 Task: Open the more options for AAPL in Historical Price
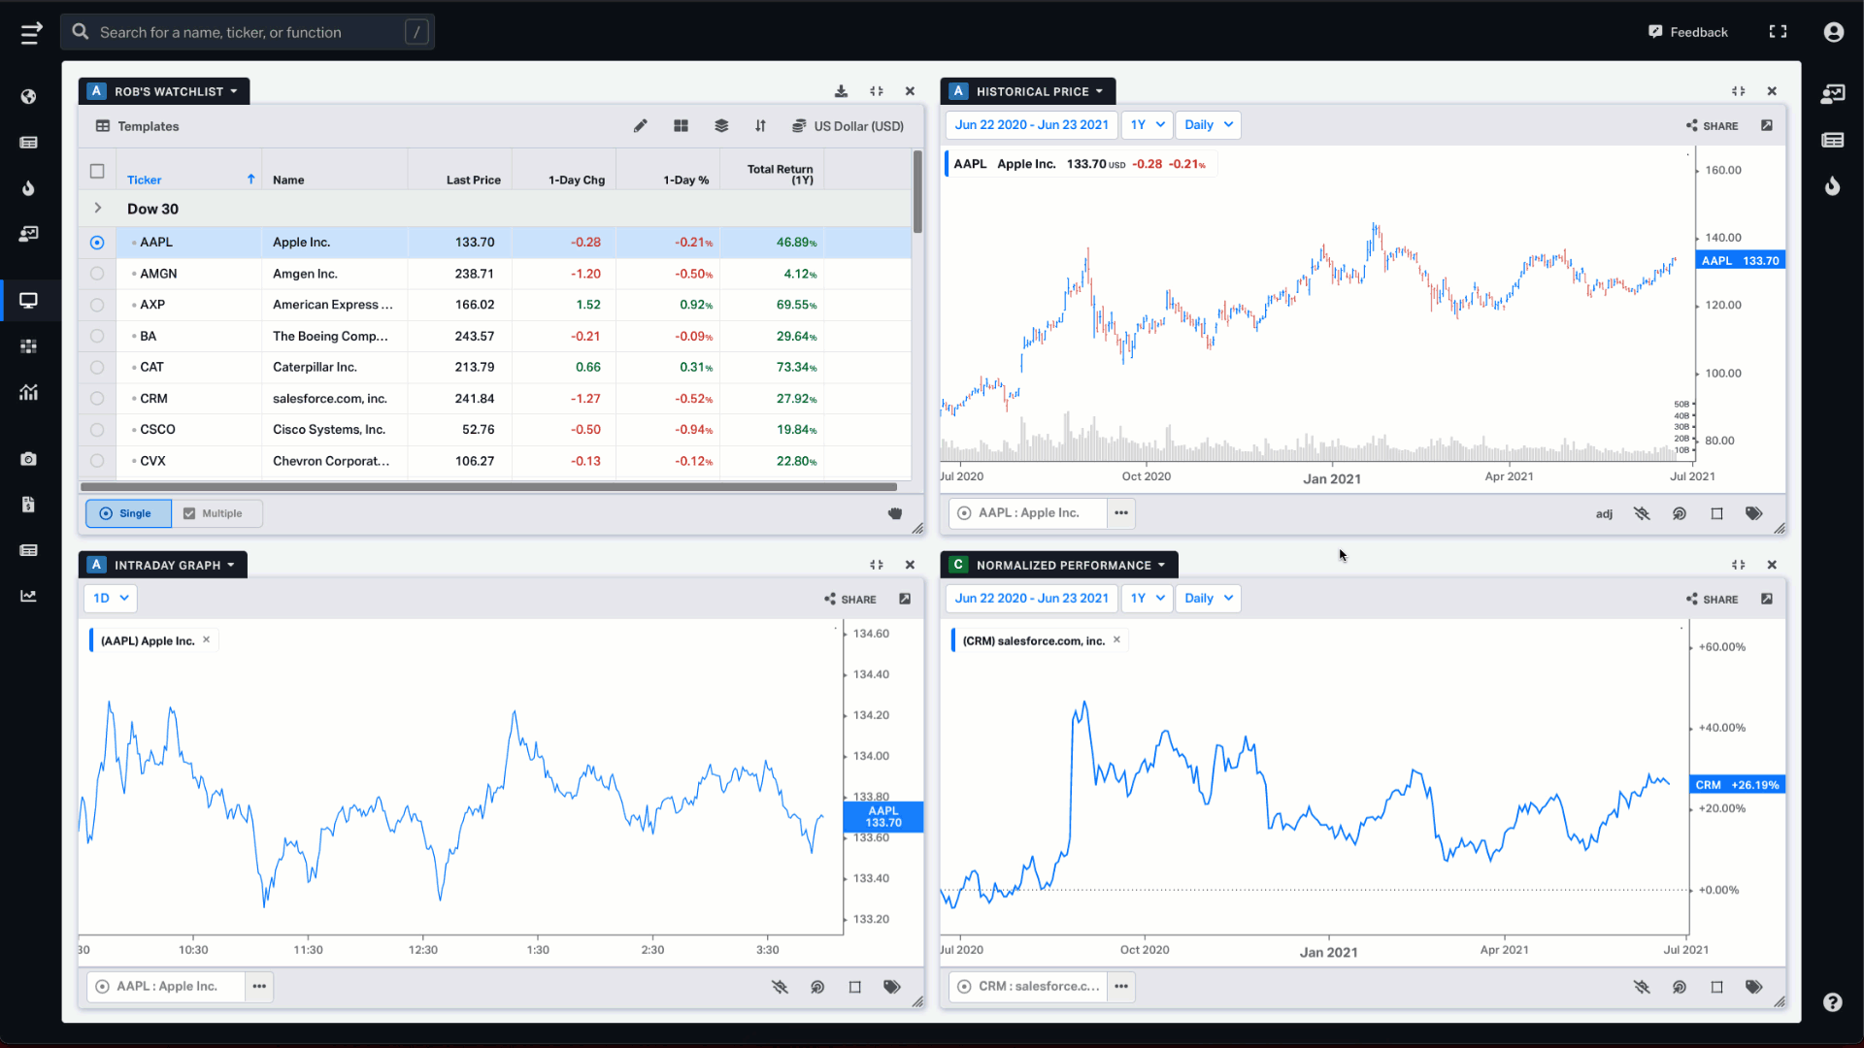pyautogui.click(x=1121, y=513)
